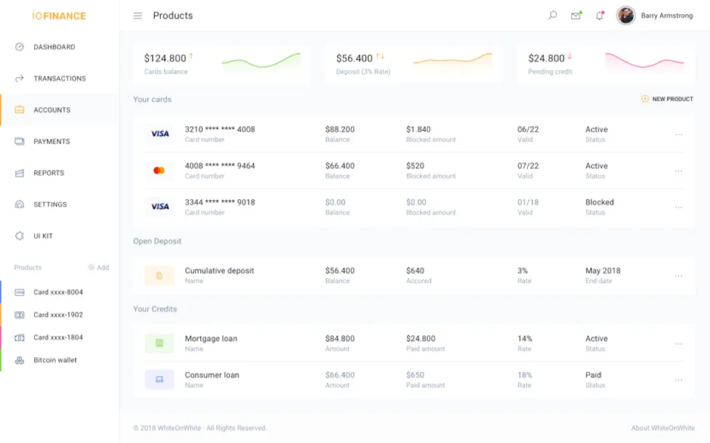Click the Mortgage loan icon
Image resolution: width=710 pixels, height=443 pixels.
tap(159, 343)
